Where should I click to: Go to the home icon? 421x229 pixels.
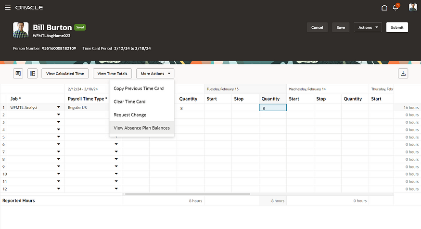coord(384,8)
